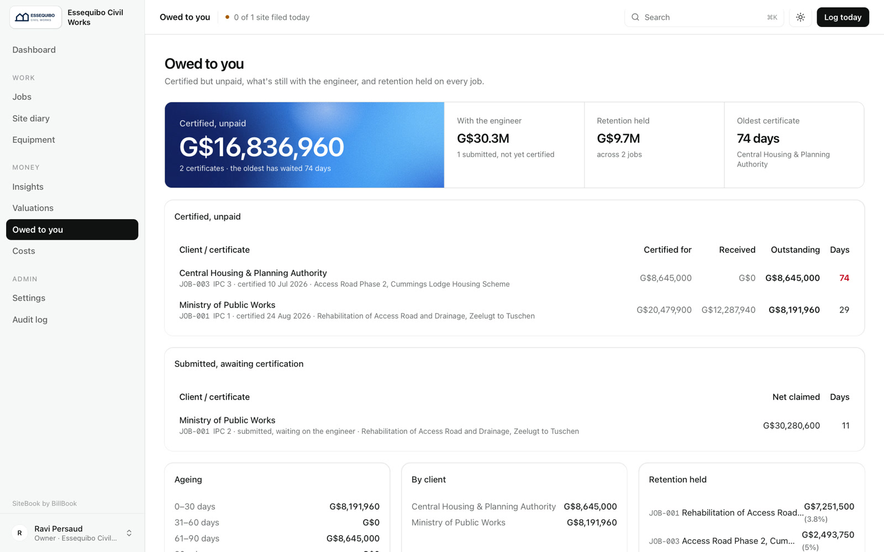Image resolution: width=884 pixels, height=552 pixels.
Task: Open the Ministry of Public Works IPC 1 row
Action: [514, 310]
